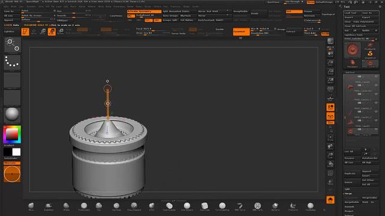
Task: Expand the Split section in SubTool panel
Action: click(x=347, y=189)
